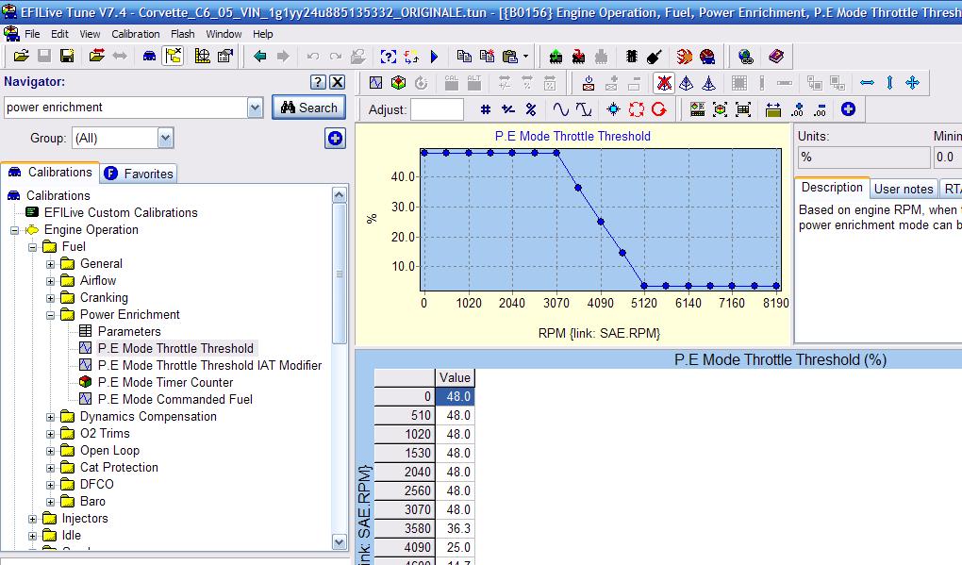Open the paste options dropdown arrow
This screenshot has height=565, width=962.
[x=525, y=57]
